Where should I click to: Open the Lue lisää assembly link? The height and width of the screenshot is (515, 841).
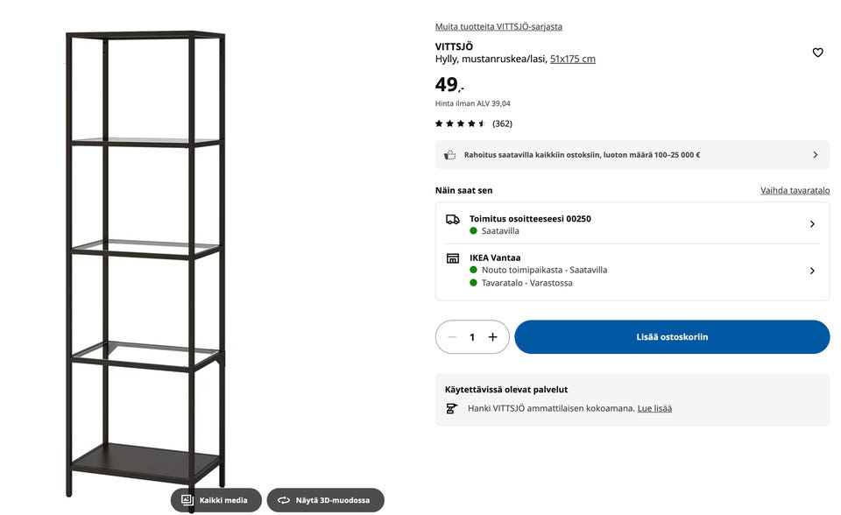pyautogui.click(x=654, y=408)
